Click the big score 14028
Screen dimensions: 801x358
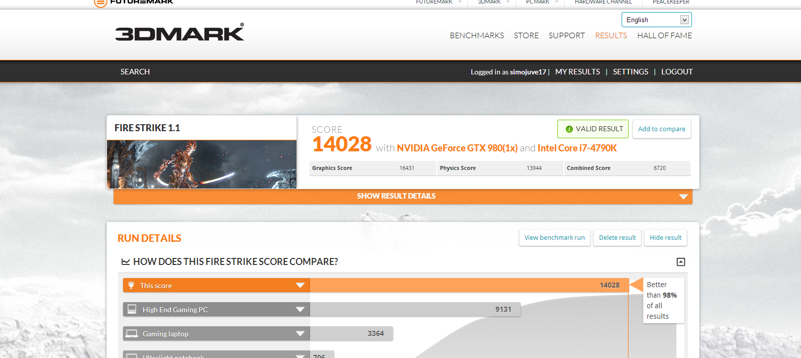point(342,144)
